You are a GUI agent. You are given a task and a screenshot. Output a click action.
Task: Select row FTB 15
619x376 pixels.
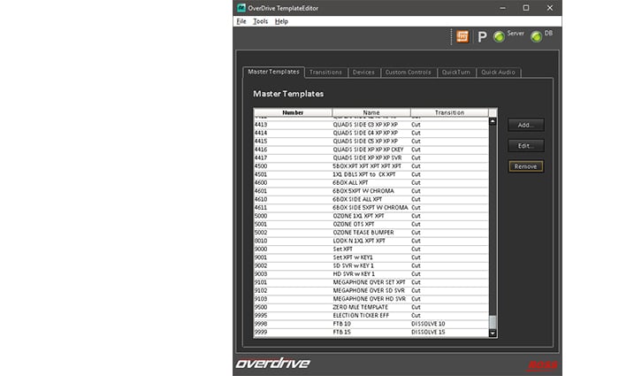[371, 332]
